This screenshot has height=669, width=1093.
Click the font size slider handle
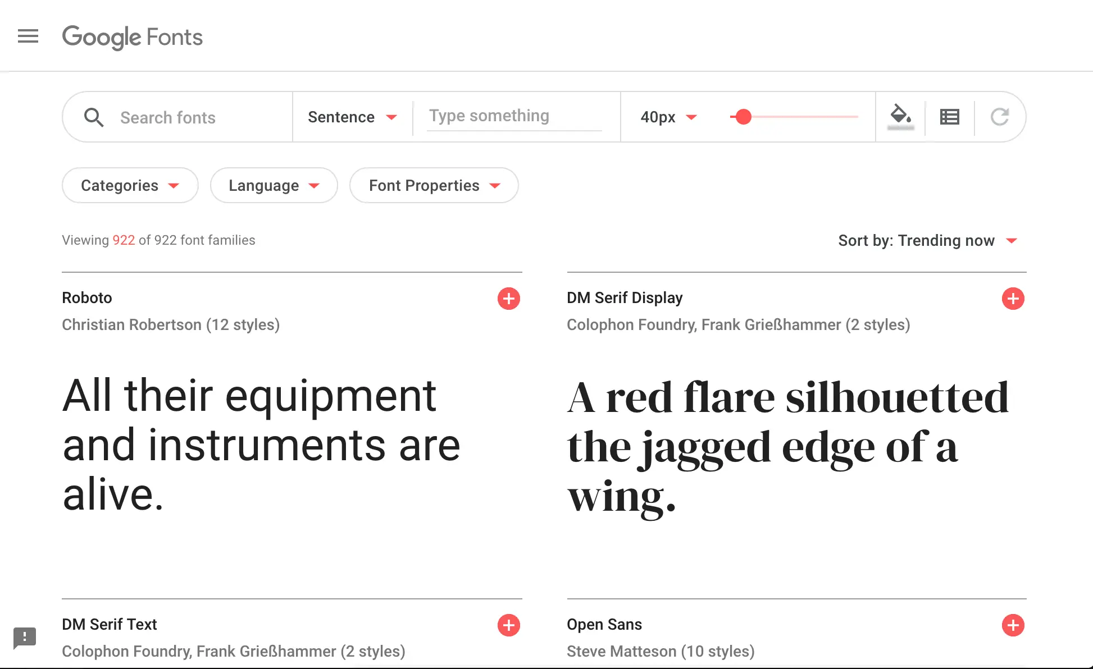[743, 117]
